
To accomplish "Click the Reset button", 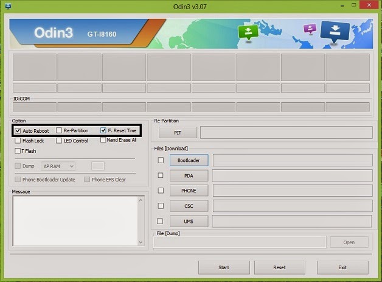I will (x=280, y=267).
